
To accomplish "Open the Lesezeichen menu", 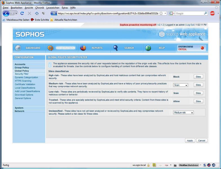I will pos(53,8).
